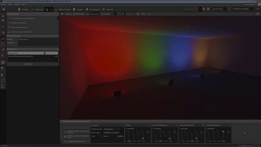The image size is (261, 147).
Task: Collapse the second luminaire group header arrow
Action: point(176,125)
